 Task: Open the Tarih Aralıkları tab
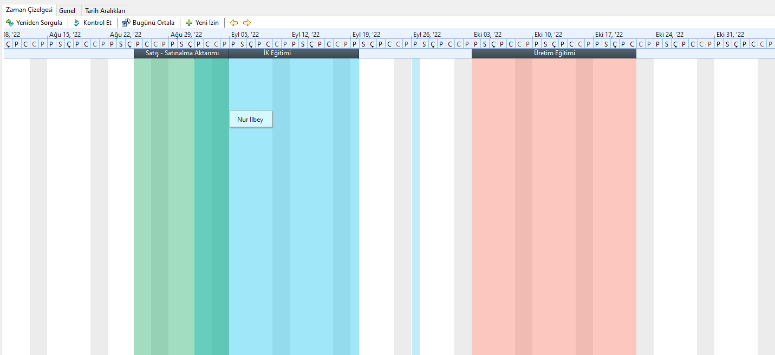point(105,11)
